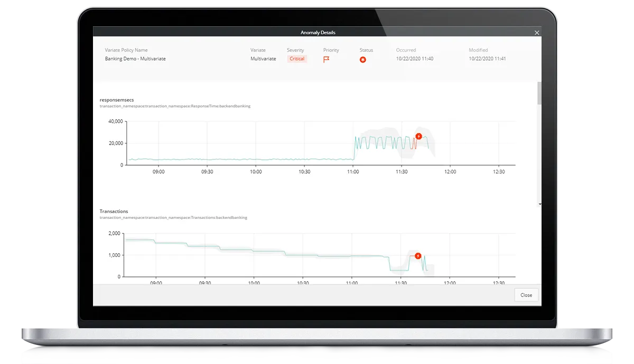Click the 'Anomaly Details' dialog title
Image resolution: width=634 pixels, height=364 pixels.
click(x=318, y=33)
